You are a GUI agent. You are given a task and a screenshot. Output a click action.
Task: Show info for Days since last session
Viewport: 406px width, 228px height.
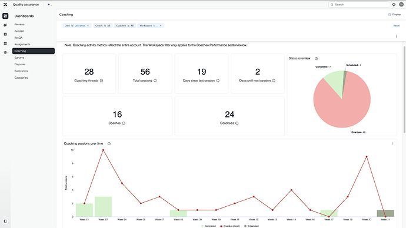[218, 81]
